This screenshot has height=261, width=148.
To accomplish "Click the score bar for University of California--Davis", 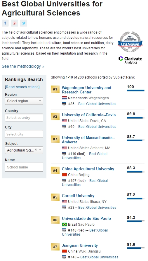I will 135,118.
